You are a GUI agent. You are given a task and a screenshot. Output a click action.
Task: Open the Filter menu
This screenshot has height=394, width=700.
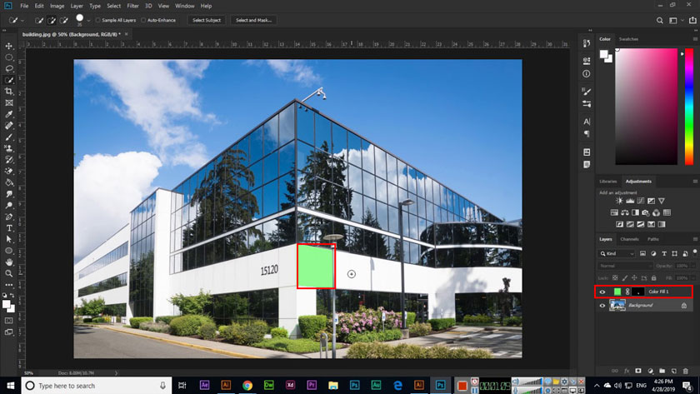pos(132,6)
